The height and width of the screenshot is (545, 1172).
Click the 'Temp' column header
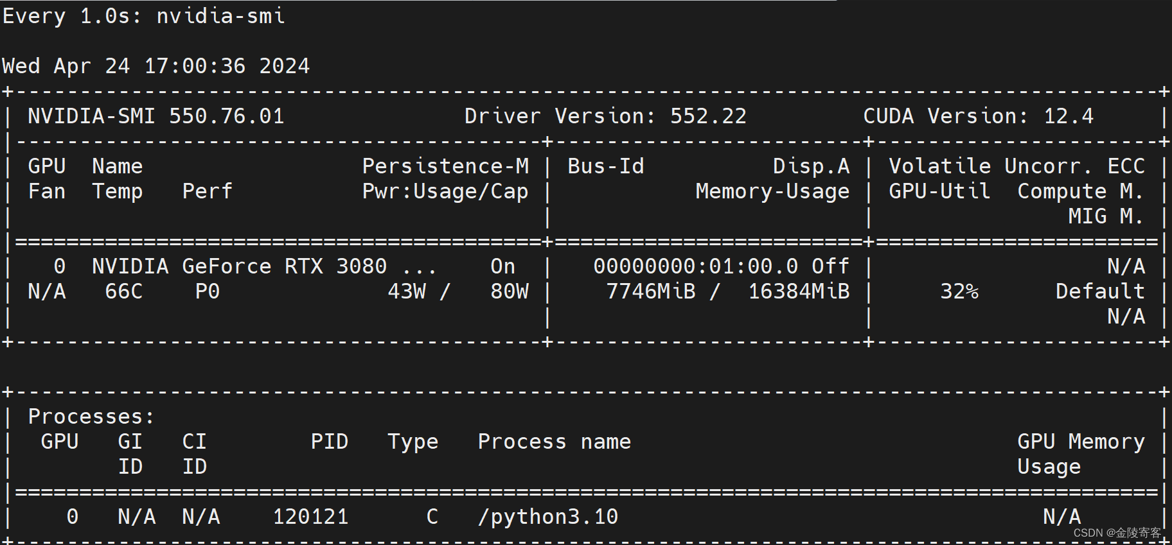(118, 191)
